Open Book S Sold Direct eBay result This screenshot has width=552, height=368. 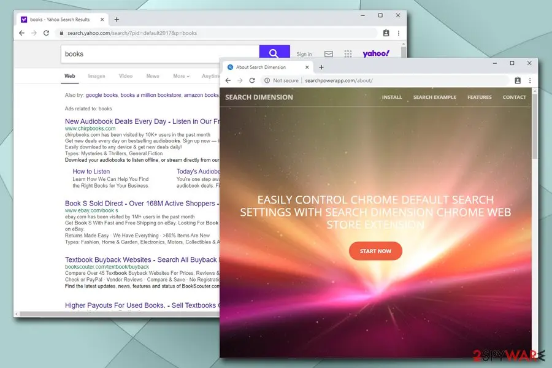pos(142,204)
